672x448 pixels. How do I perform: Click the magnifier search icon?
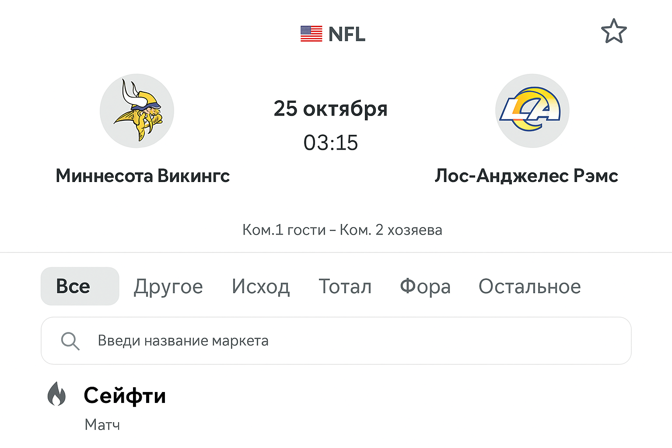click(x=70, y=341)
